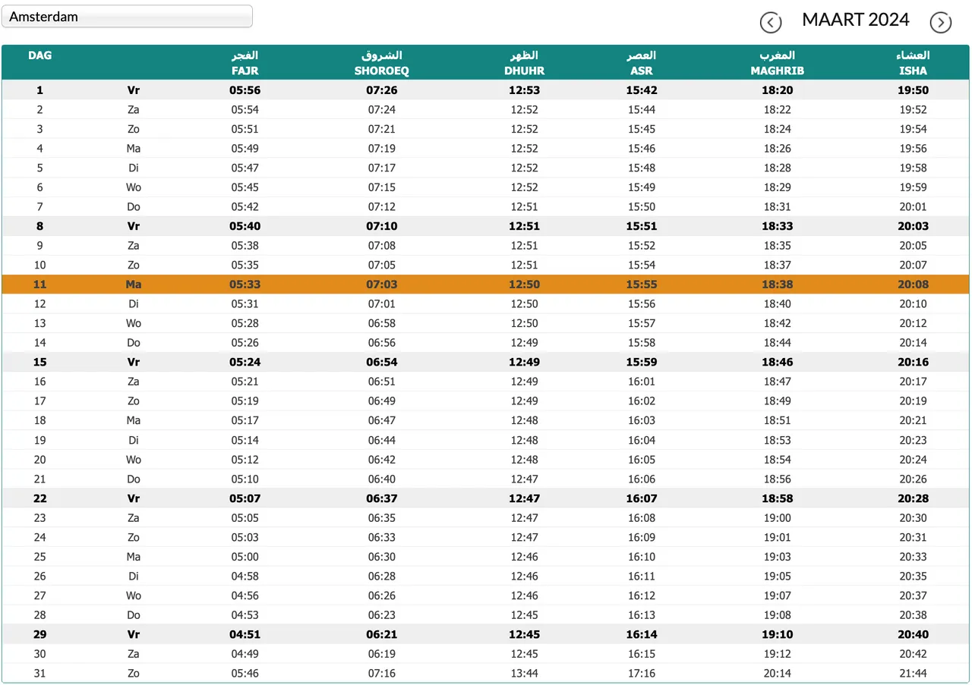Go to previous month arrow icon
Viewport: 972px width, 685px height.
pyautogui.click(x=771, y=23)
